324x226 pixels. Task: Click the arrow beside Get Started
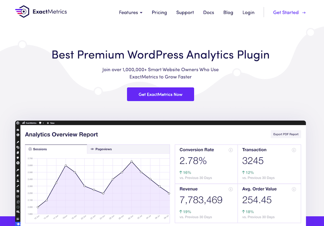click(x=304, y=13)
